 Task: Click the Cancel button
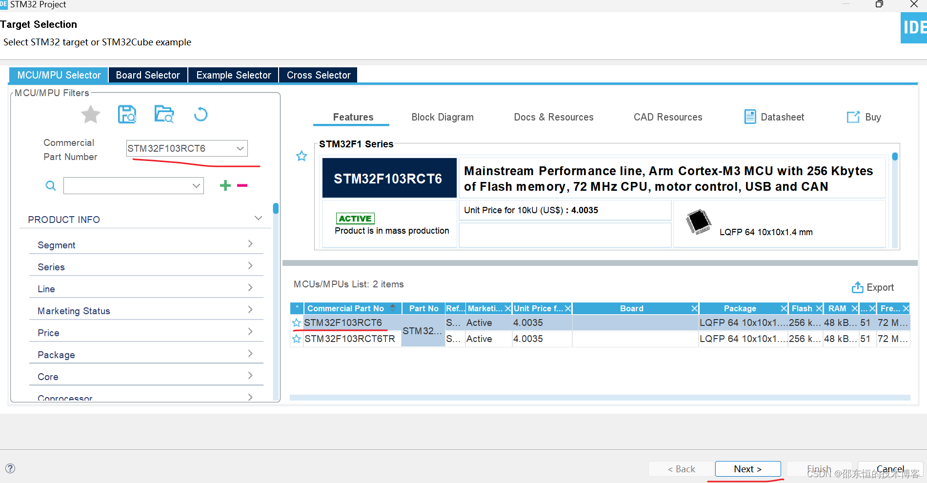click(x=890, y=469)
